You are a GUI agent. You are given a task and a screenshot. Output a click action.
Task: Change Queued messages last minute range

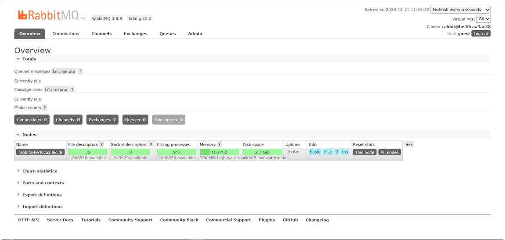point(64,72)
